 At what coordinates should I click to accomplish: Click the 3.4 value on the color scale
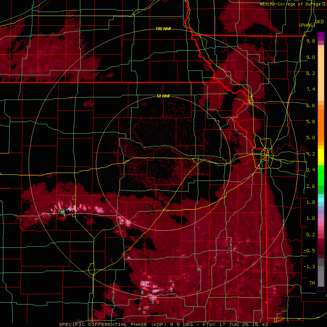(311, 170)
